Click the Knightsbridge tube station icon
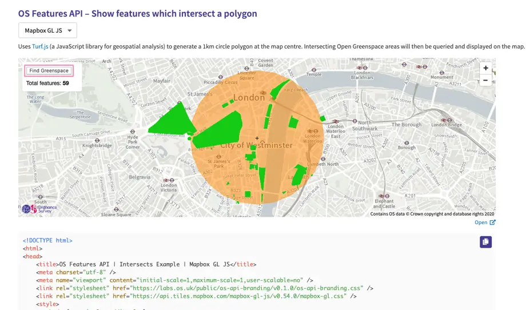Image resolution: width=530 pixels, height=310 pixels. coord(97,140)
